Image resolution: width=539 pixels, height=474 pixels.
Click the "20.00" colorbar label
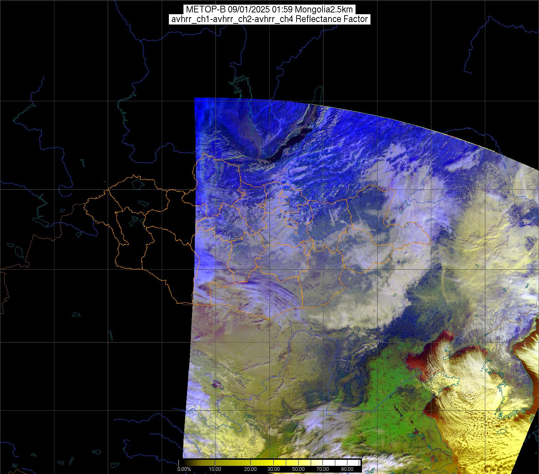pos(251,469)
